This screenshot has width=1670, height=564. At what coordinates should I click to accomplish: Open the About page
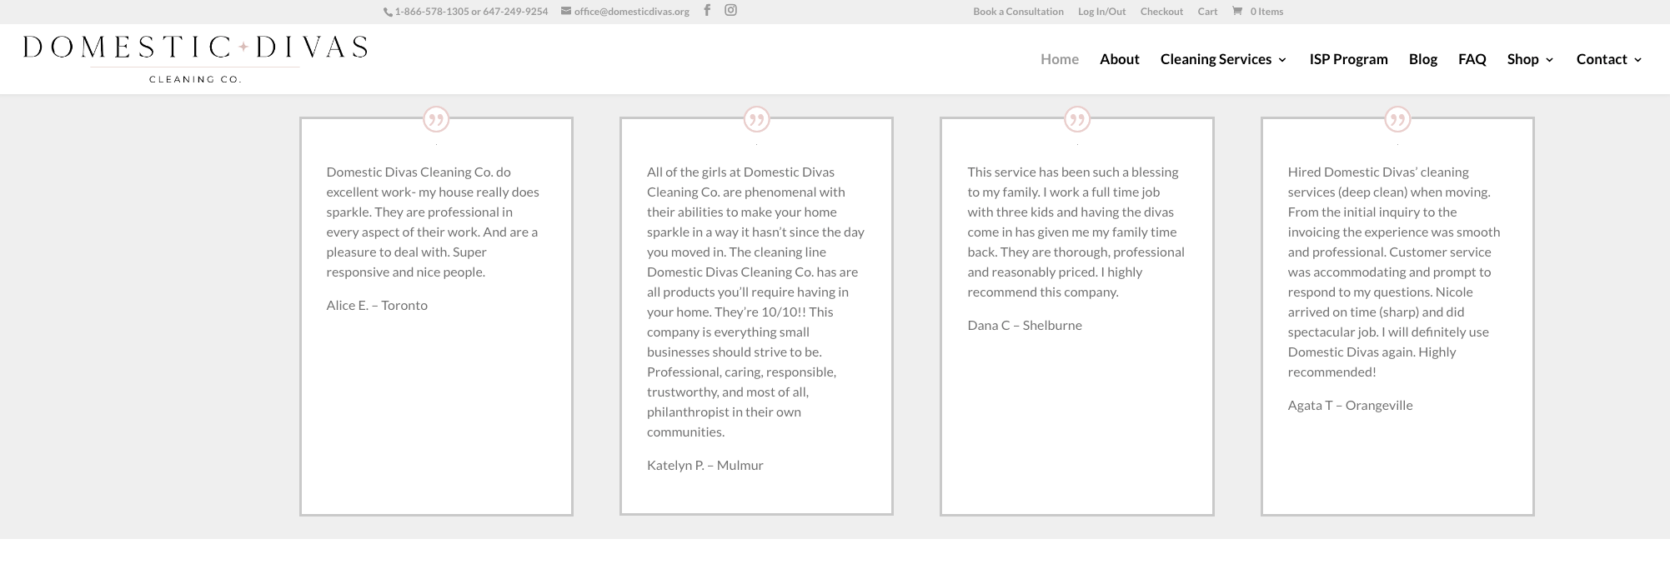tap(1119, 59)
